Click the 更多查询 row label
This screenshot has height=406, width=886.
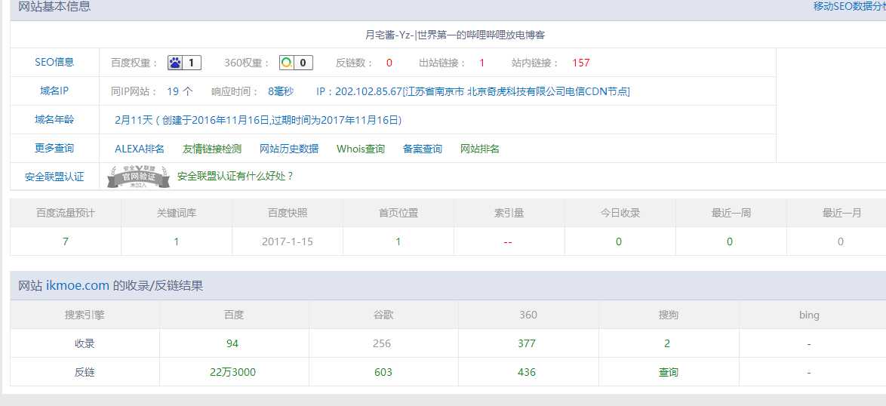pos(54,149)
